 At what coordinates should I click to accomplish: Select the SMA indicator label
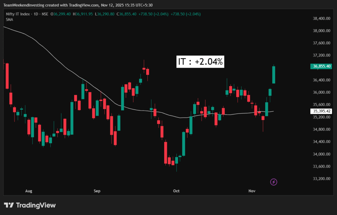coord(10,20)
